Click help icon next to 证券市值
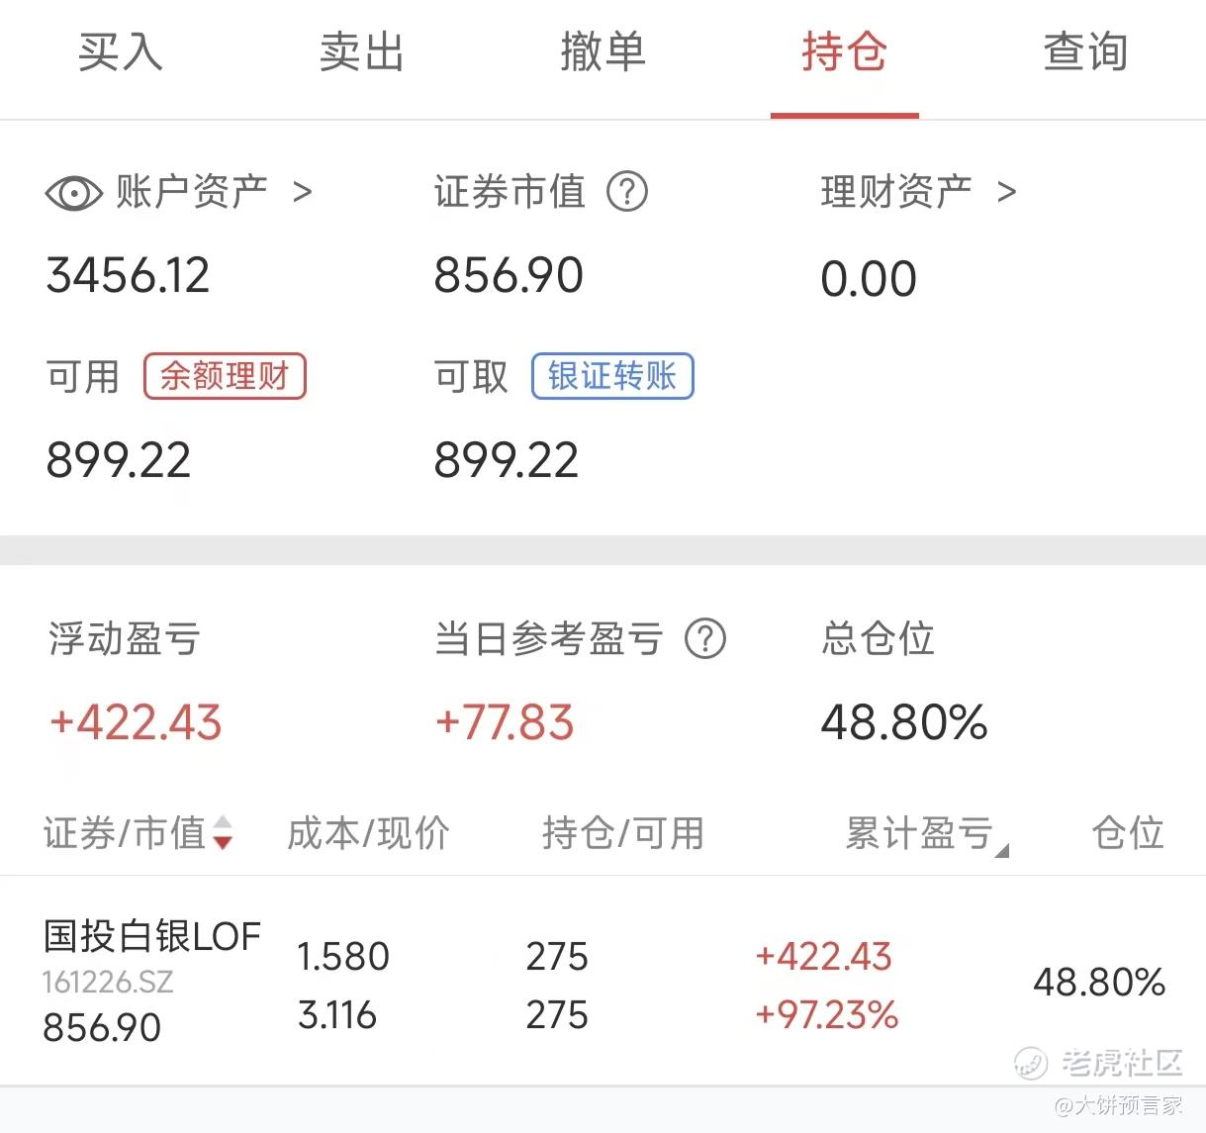 (x=627, y=191)
